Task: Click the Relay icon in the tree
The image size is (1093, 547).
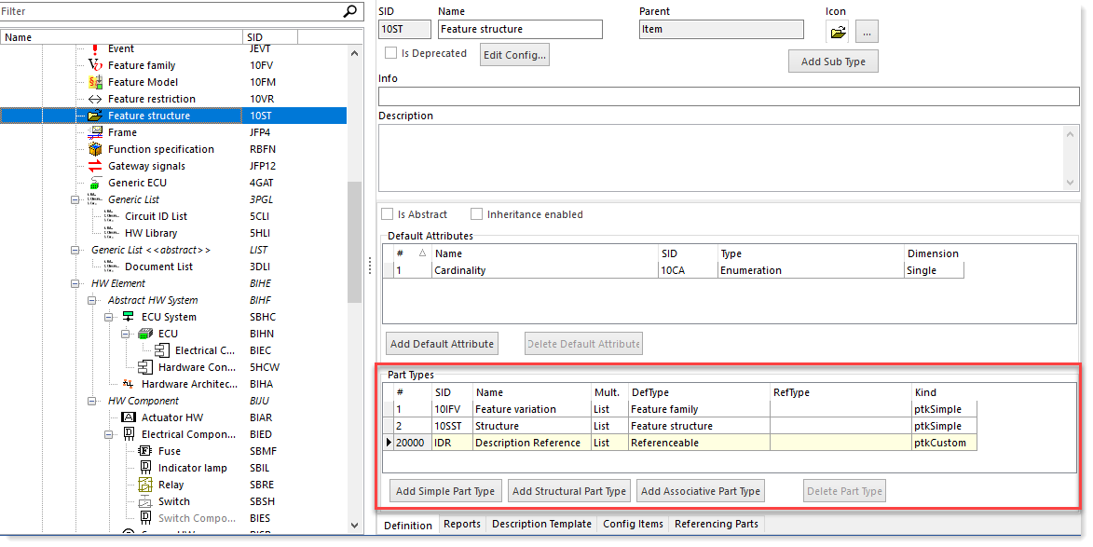Action: point(145,484)
